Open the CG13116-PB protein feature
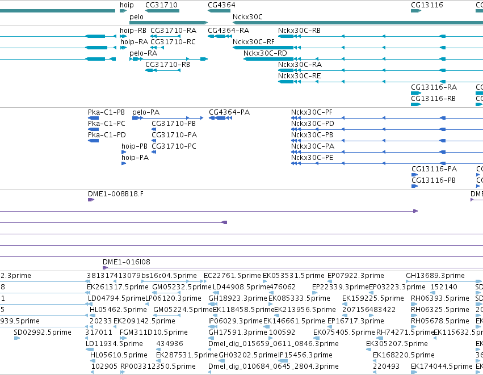The height and width of the screenshot is (375, 483). click(x=415, y=186)
